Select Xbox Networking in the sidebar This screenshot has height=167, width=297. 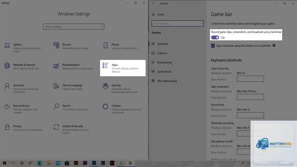point(164,81)
